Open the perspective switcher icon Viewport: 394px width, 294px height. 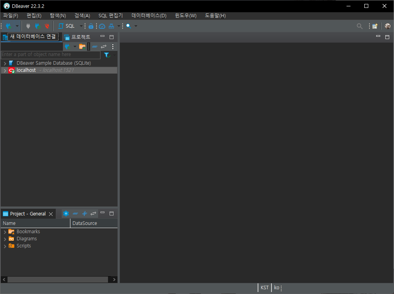375,26
